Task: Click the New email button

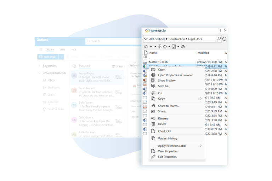Action: point(47,57)
